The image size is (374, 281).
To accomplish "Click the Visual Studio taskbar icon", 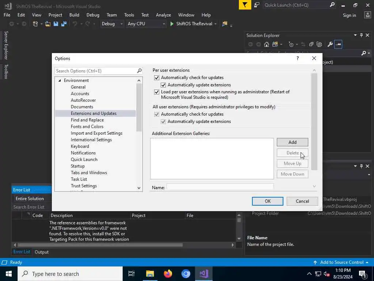I will pyautogui.click(x=204, y=274).
